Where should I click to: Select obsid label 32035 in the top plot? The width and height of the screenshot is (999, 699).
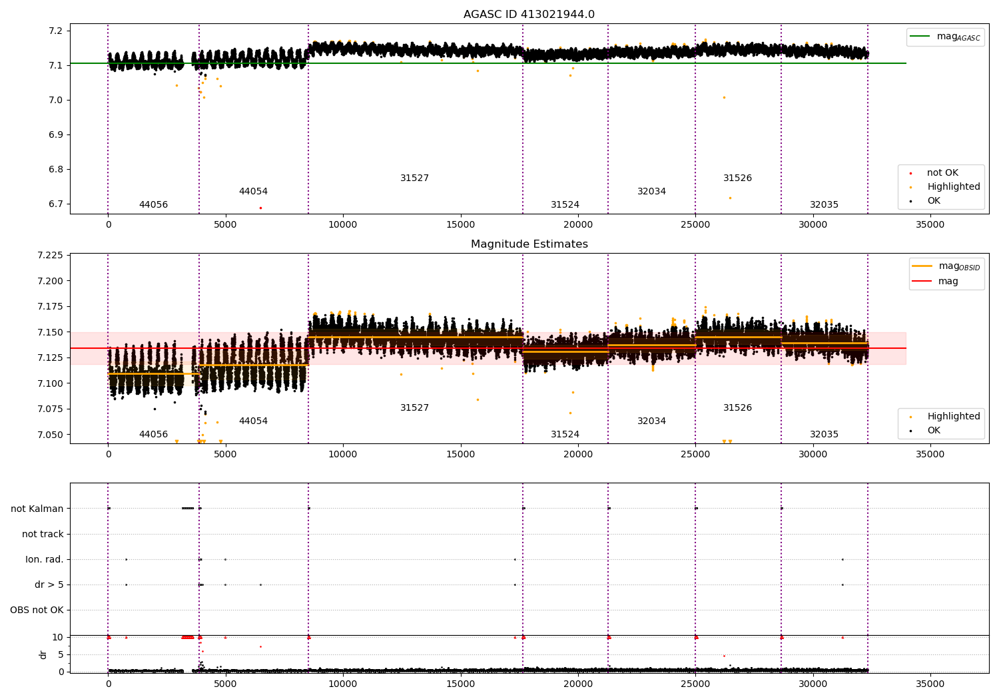[x=824, y=205]
